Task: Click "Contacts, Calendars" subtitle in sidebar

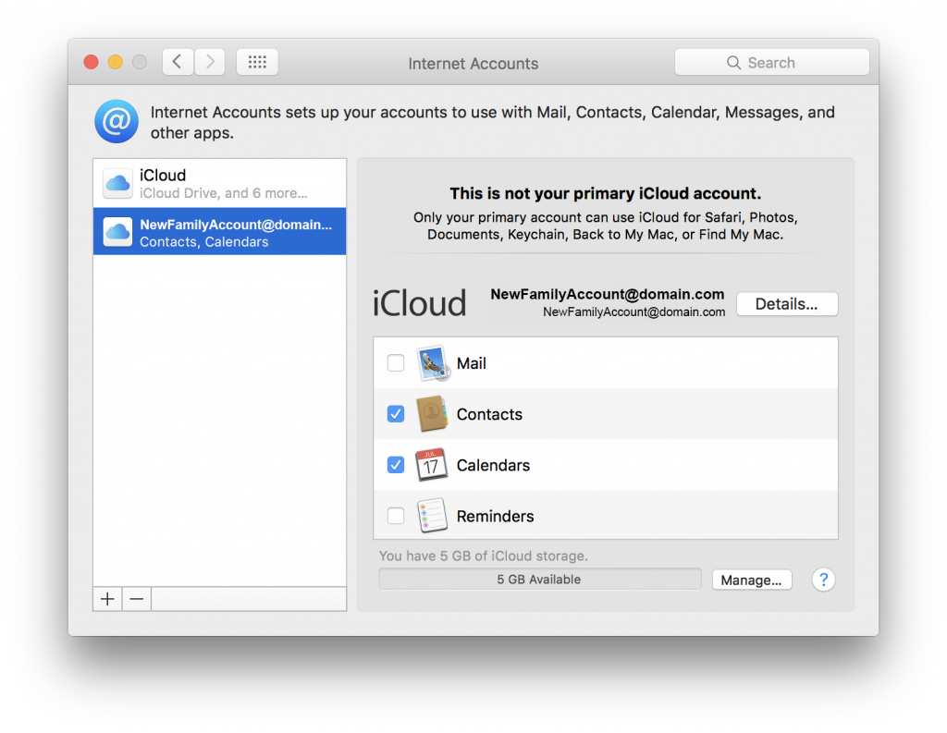Action: coord(204,241)
